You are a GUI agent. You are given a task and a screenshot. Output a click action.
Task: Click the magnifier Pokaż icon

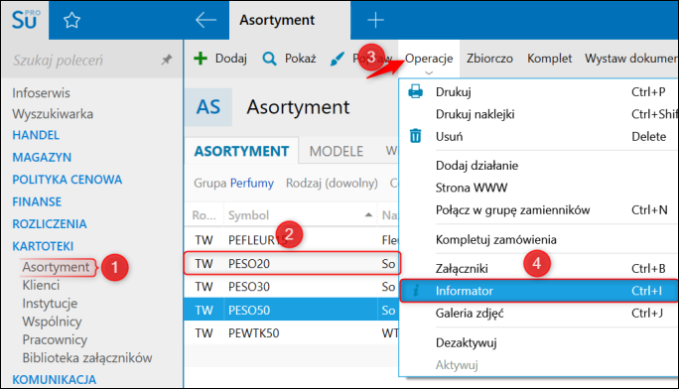(x=269, y=59)
